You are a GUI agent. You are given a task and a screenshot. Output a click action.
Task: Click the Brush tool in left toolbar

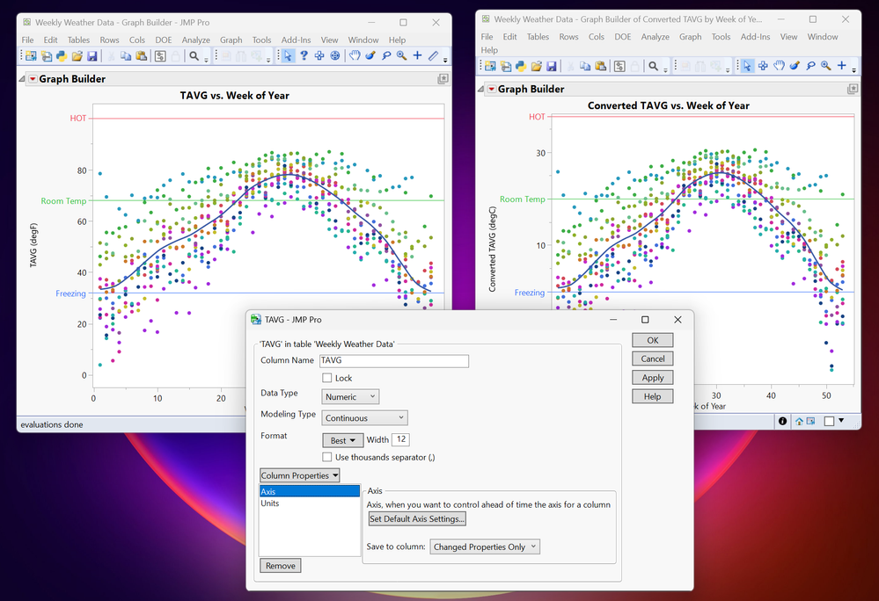coord(370,56)
